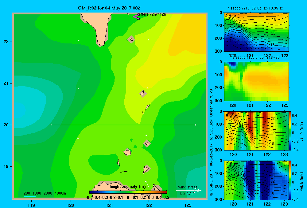This screenshot has height=208, width=307.
Task: Click the 's section (33.6..35.4) lat=20' title
Action: (x=256, y=58)
